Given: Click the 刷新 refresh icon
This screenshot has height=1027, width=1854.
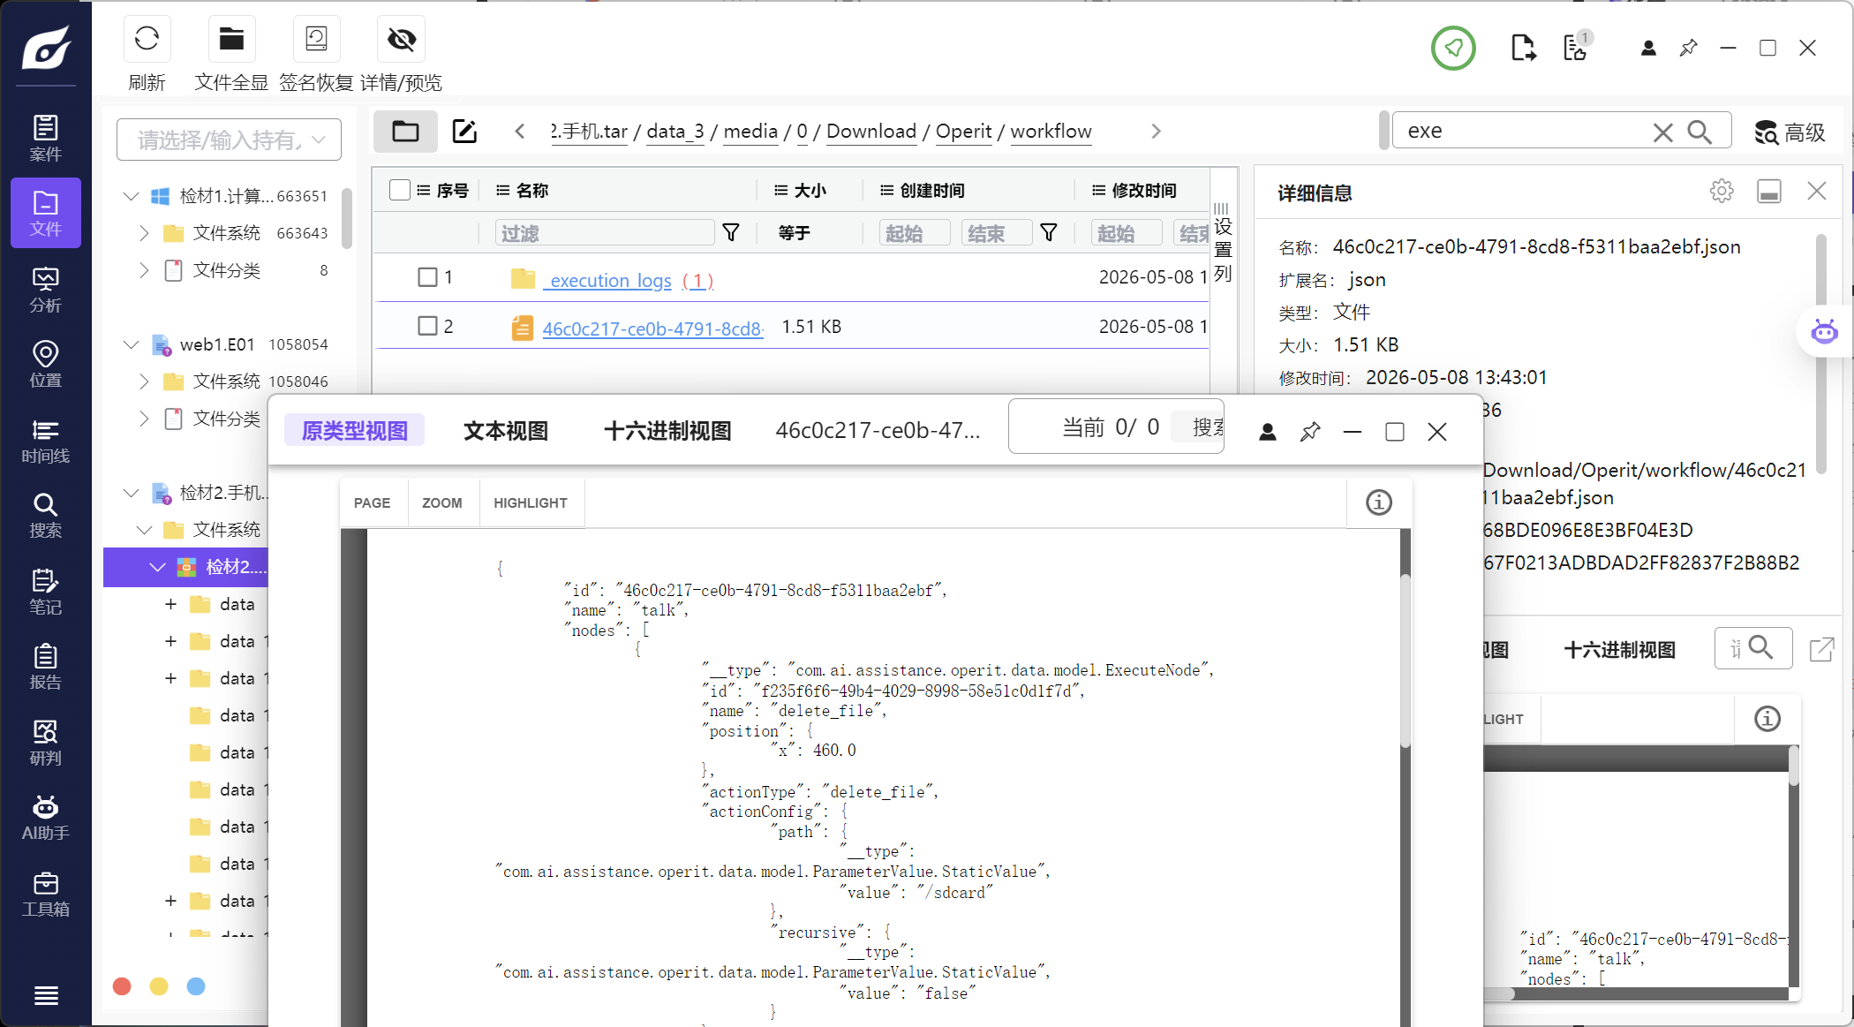Looking at the screenshot, I should (x=147, y=40).
